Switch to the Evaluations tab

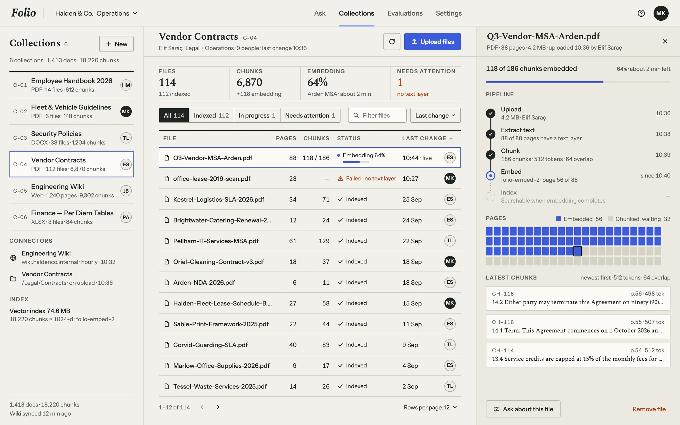point(405,13)
